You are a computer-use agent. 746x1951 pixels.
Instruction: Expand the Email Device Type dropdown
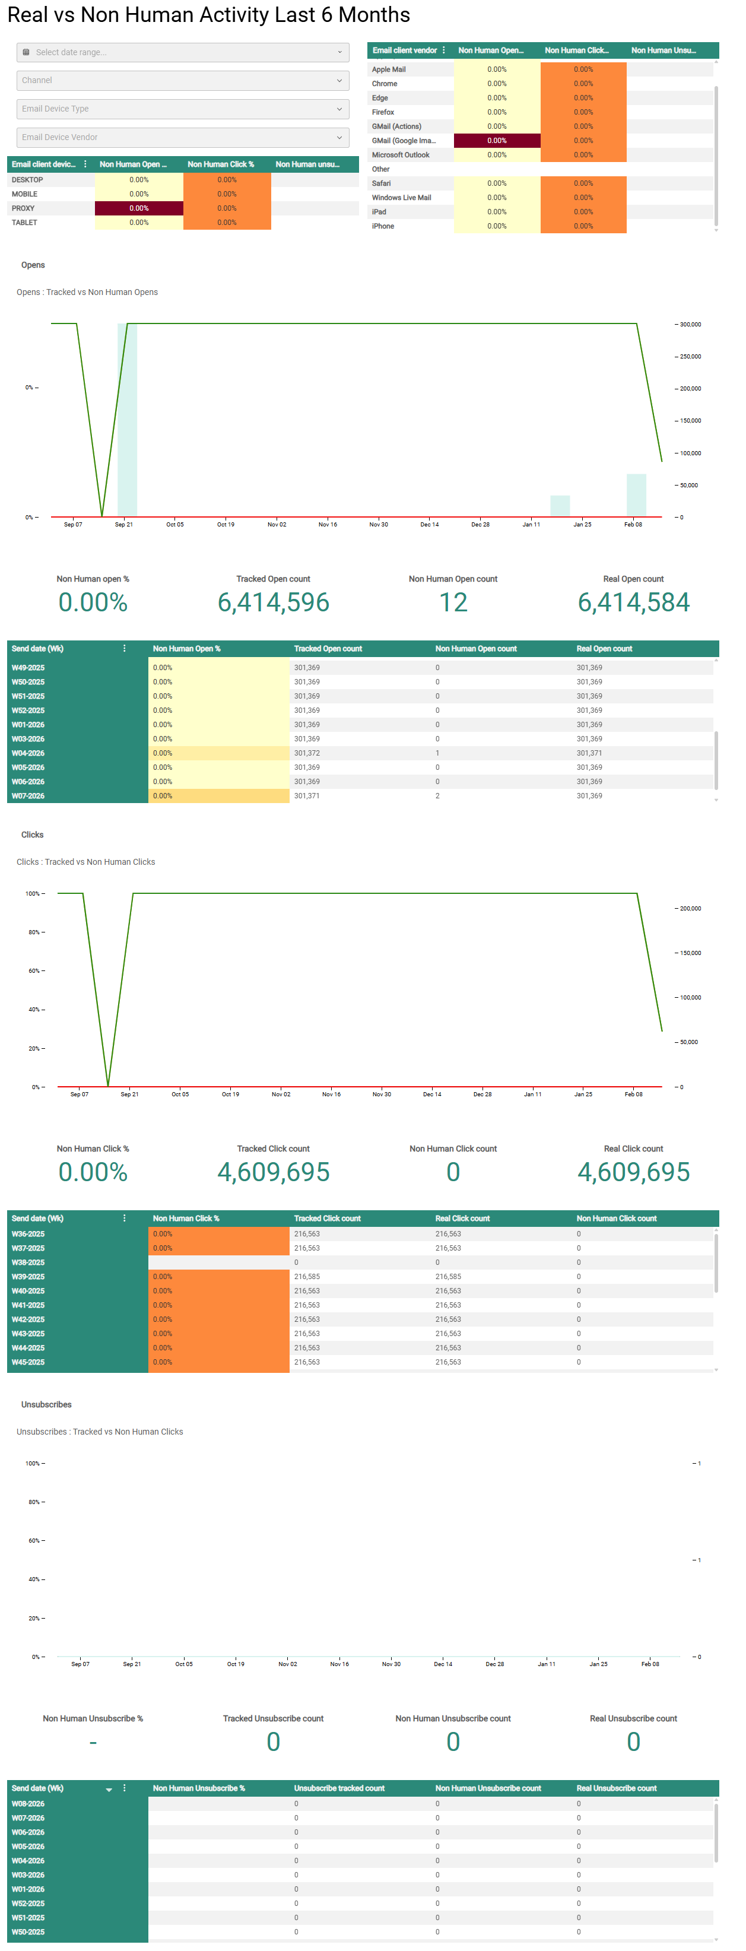(182, 109)
